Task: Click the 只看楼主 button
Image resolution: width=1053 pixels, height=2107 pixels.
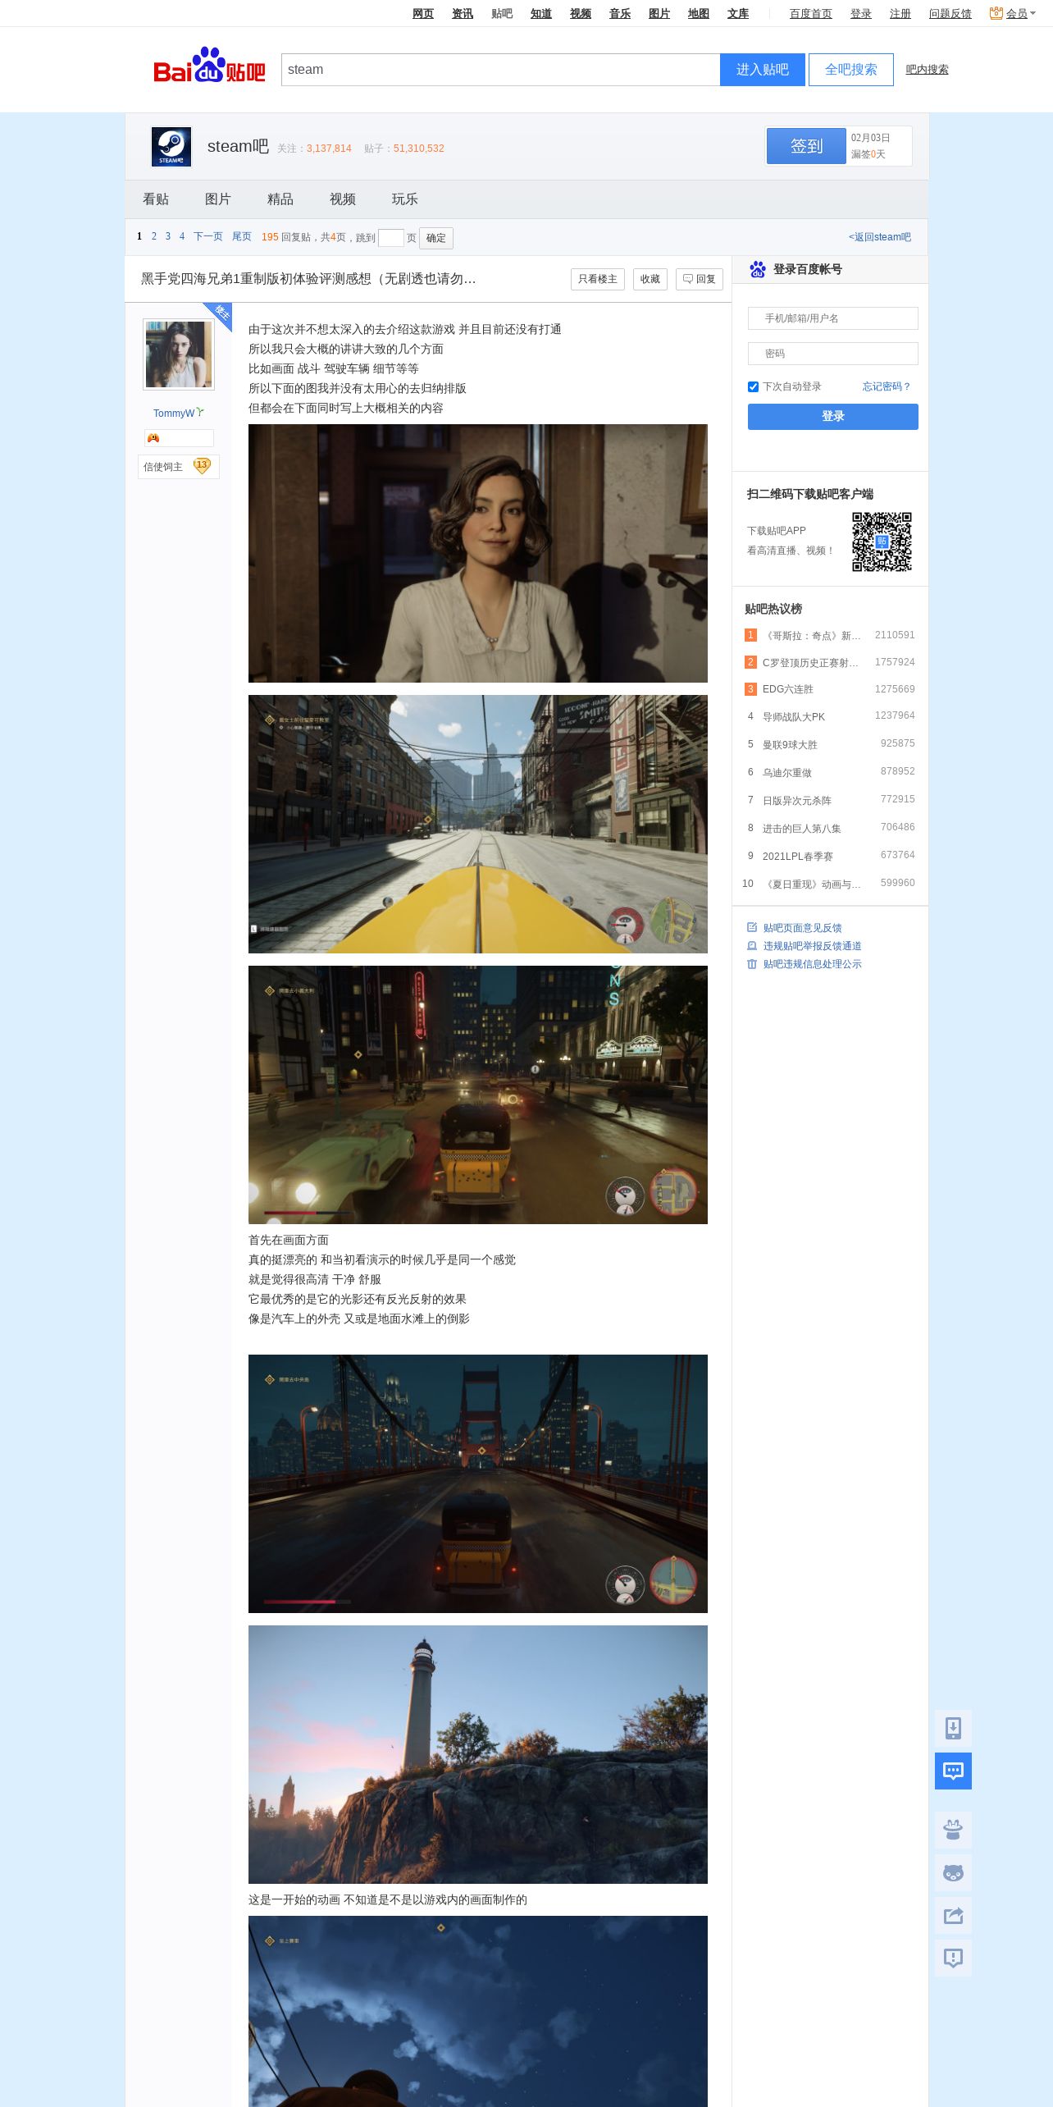Action: (598, 279)
